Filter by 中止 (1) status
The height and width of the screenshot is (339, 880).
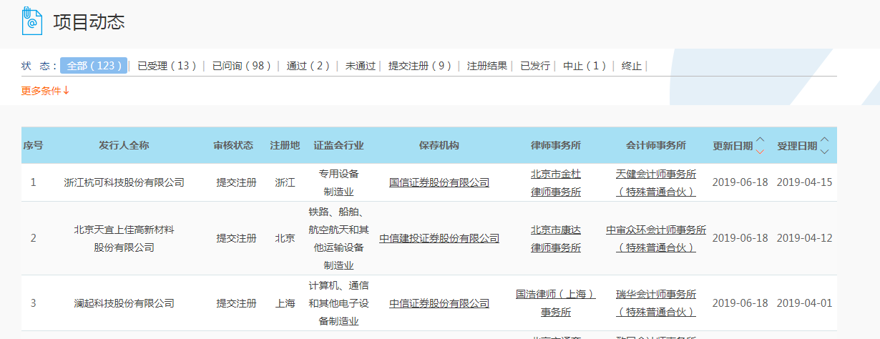coord(585,66)
